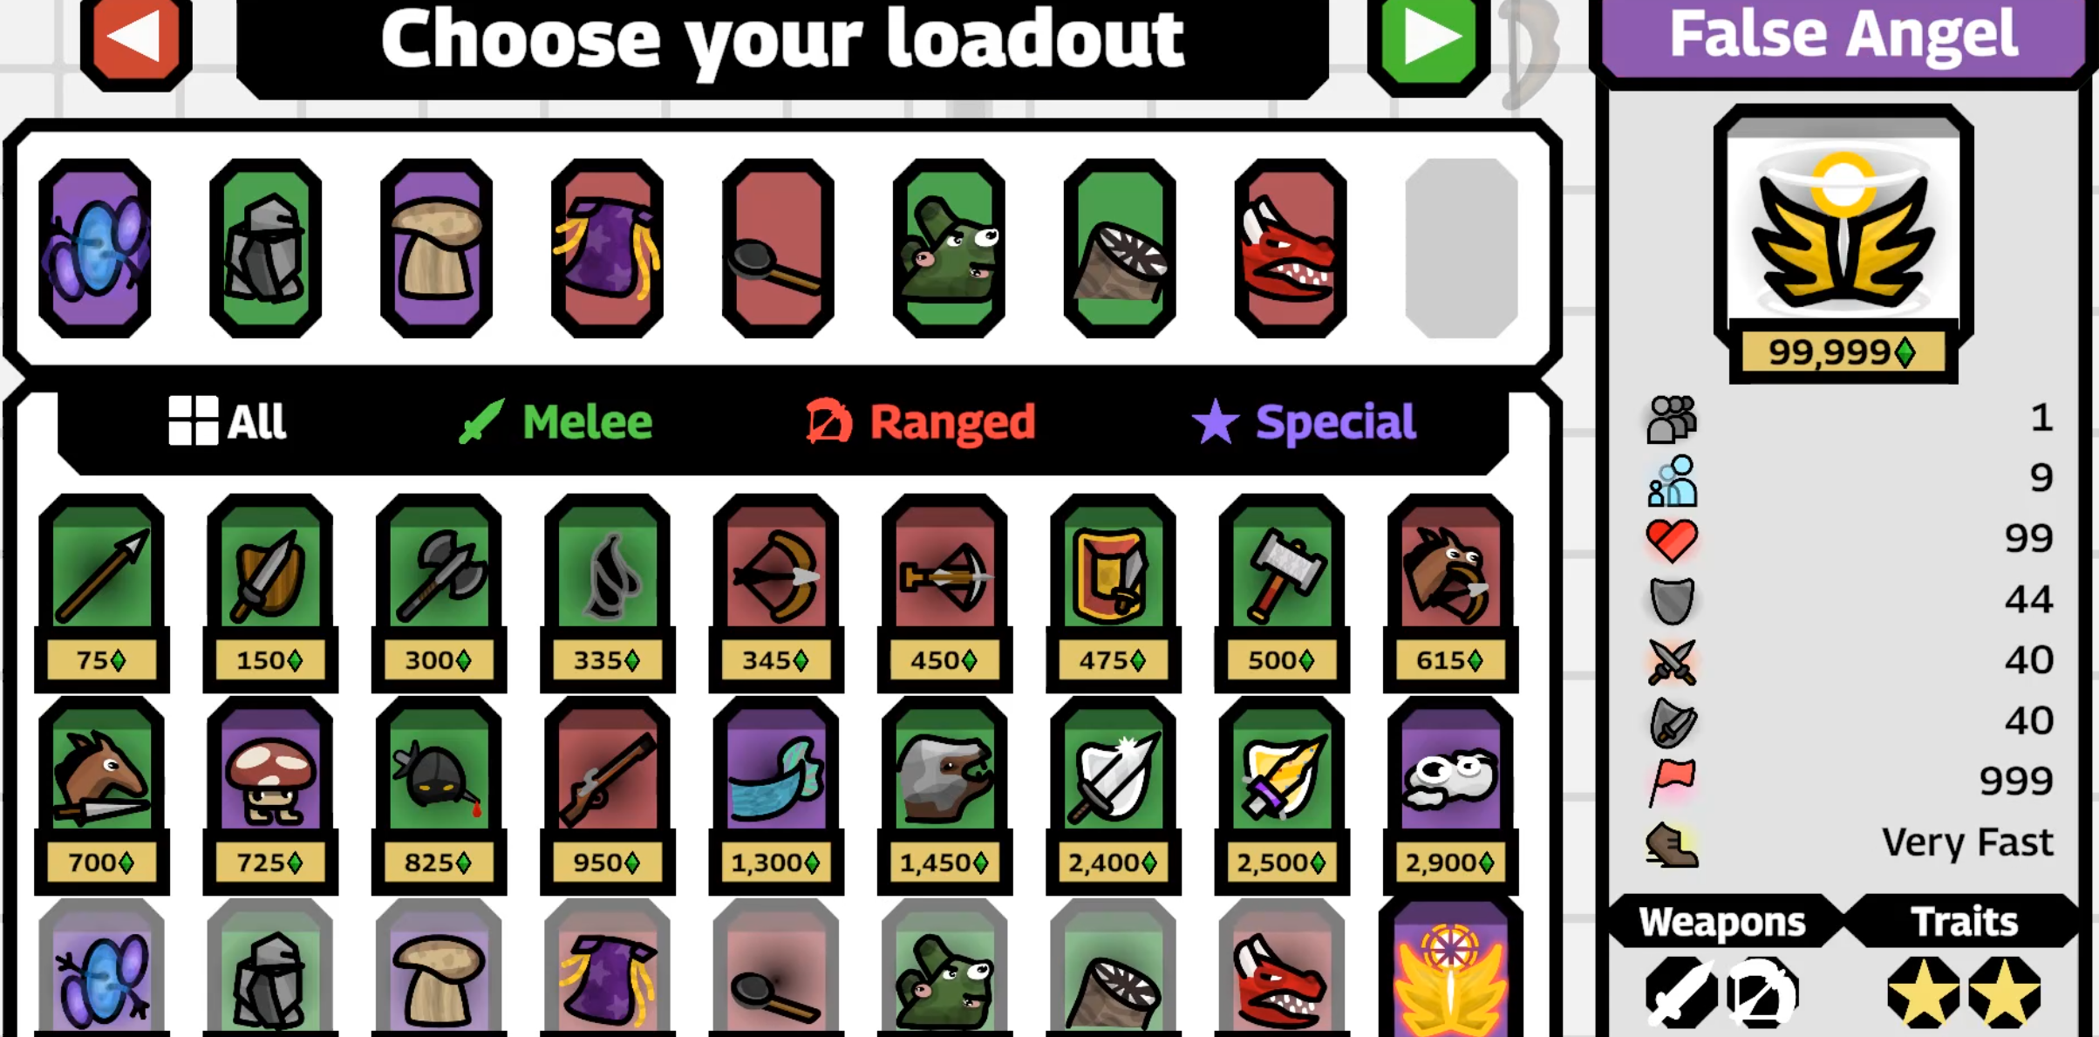Click the empty grey loadout slot
This screenshot has width=2099, height=1037.
1462,248
